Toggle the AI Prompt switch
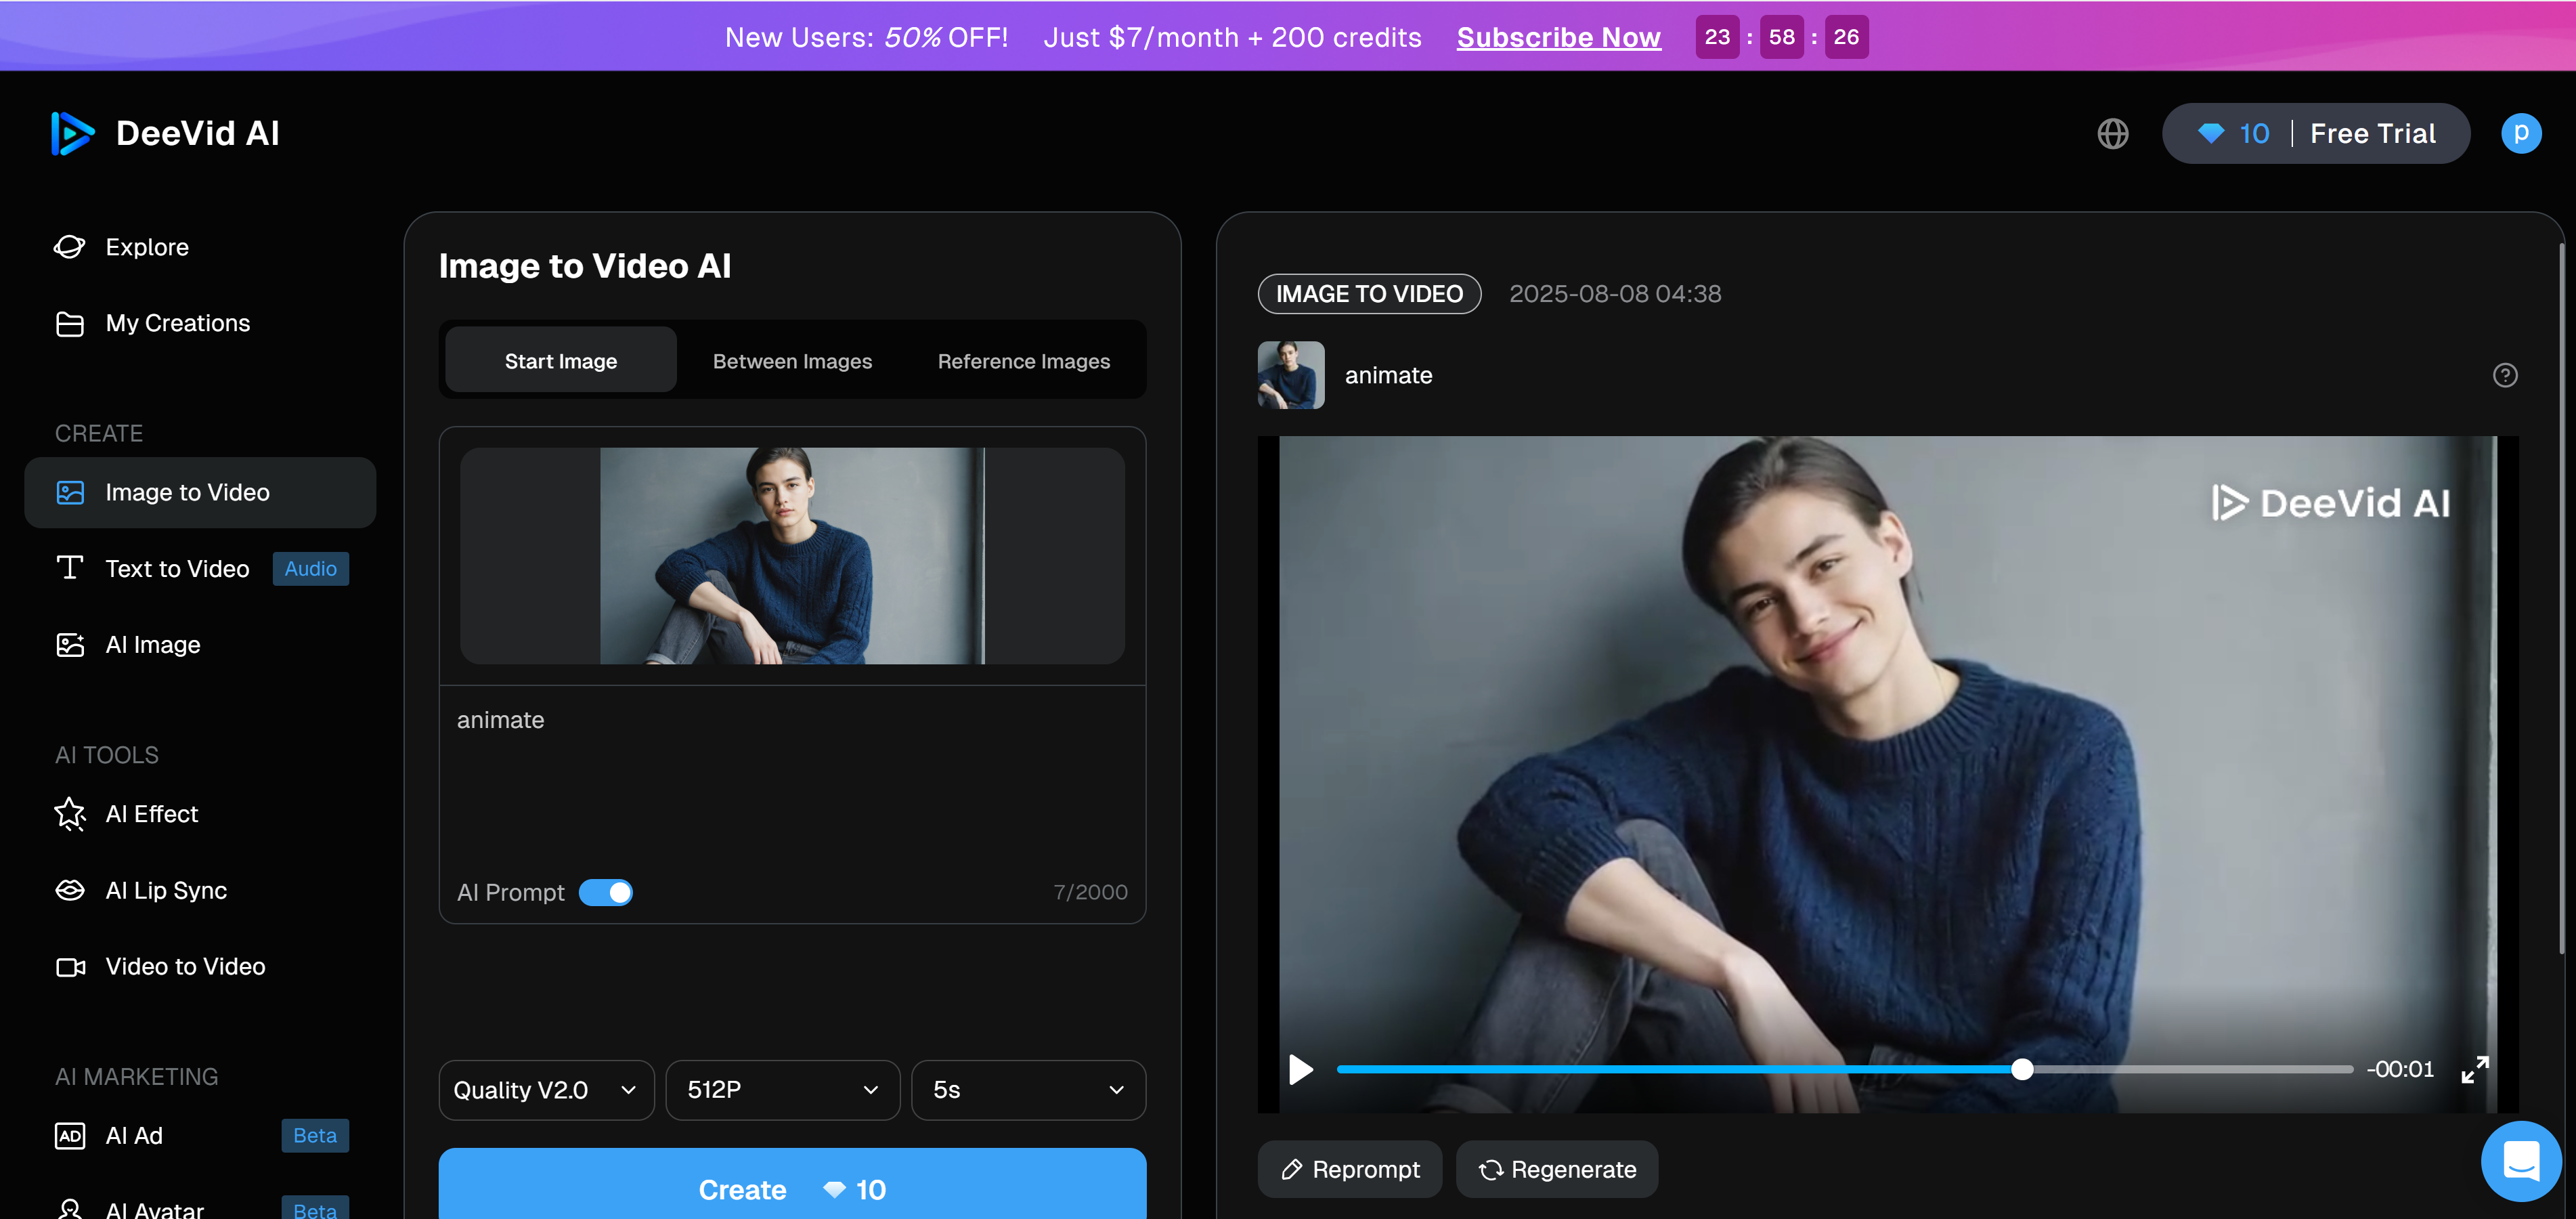The width and height of the screenshot is (2576, 1219). tap(606, 892)
